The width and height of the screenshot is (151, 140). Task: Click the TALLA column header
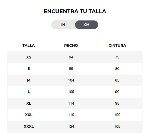pos(29,46)
